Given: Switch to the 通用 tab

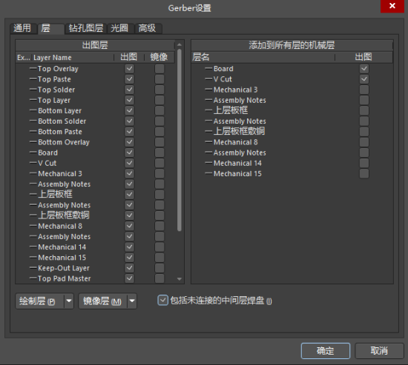Looking at the screenshot, I should pyautogui.click(x=22, y=28).
